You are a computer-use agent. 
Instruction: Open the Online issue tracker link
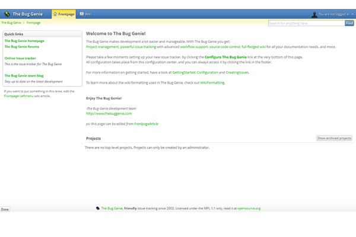click(x=20, y=58)
